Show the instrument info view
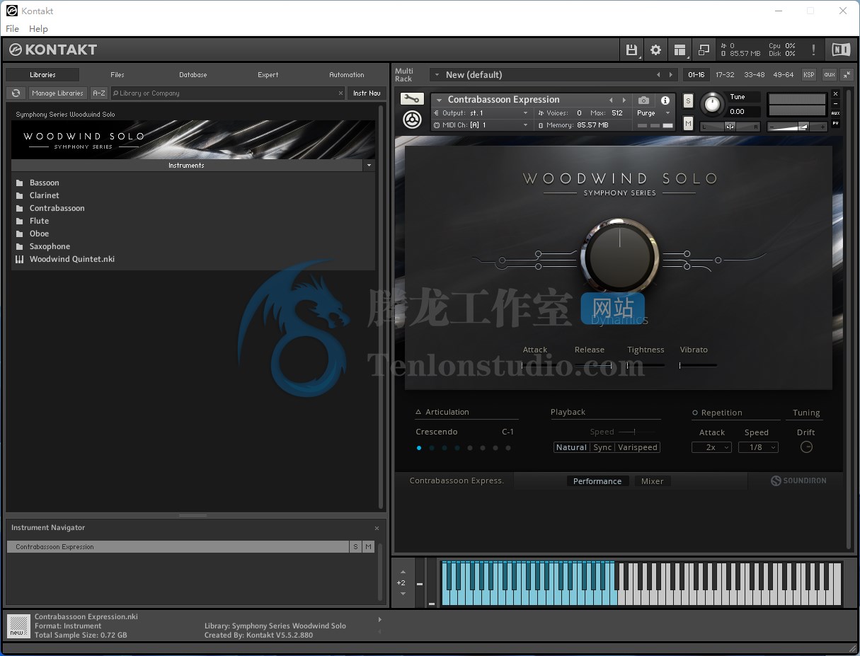860x656 pixels. click(665, 100)
